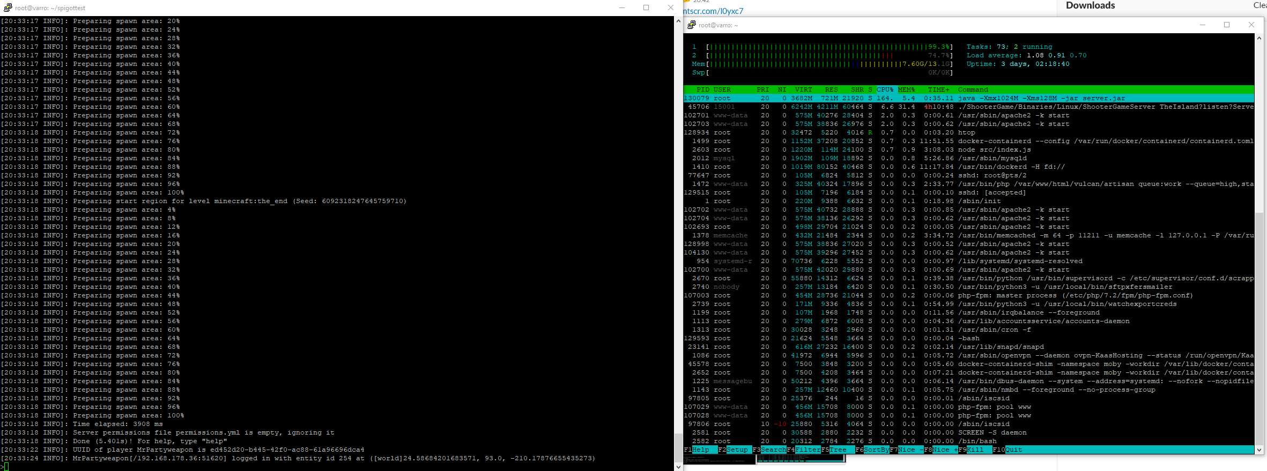Click PuTTY icon in spigottest window title bar
The image size is (1267, 471).
tap(7, 8)
